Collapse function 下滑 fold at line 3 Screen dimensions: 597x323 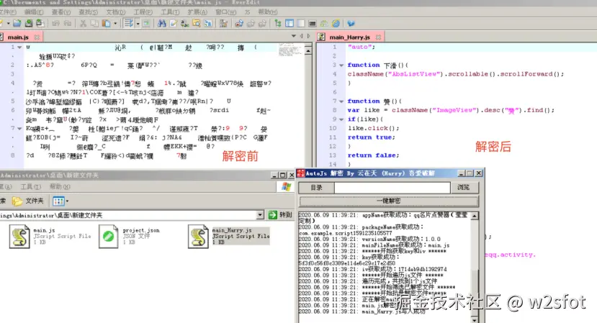341,65
